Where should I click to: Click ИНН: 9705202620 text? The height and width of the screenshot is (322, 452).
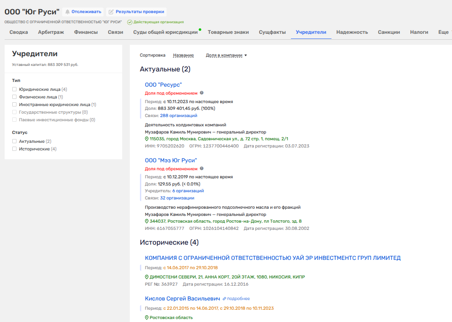(164, 146)
